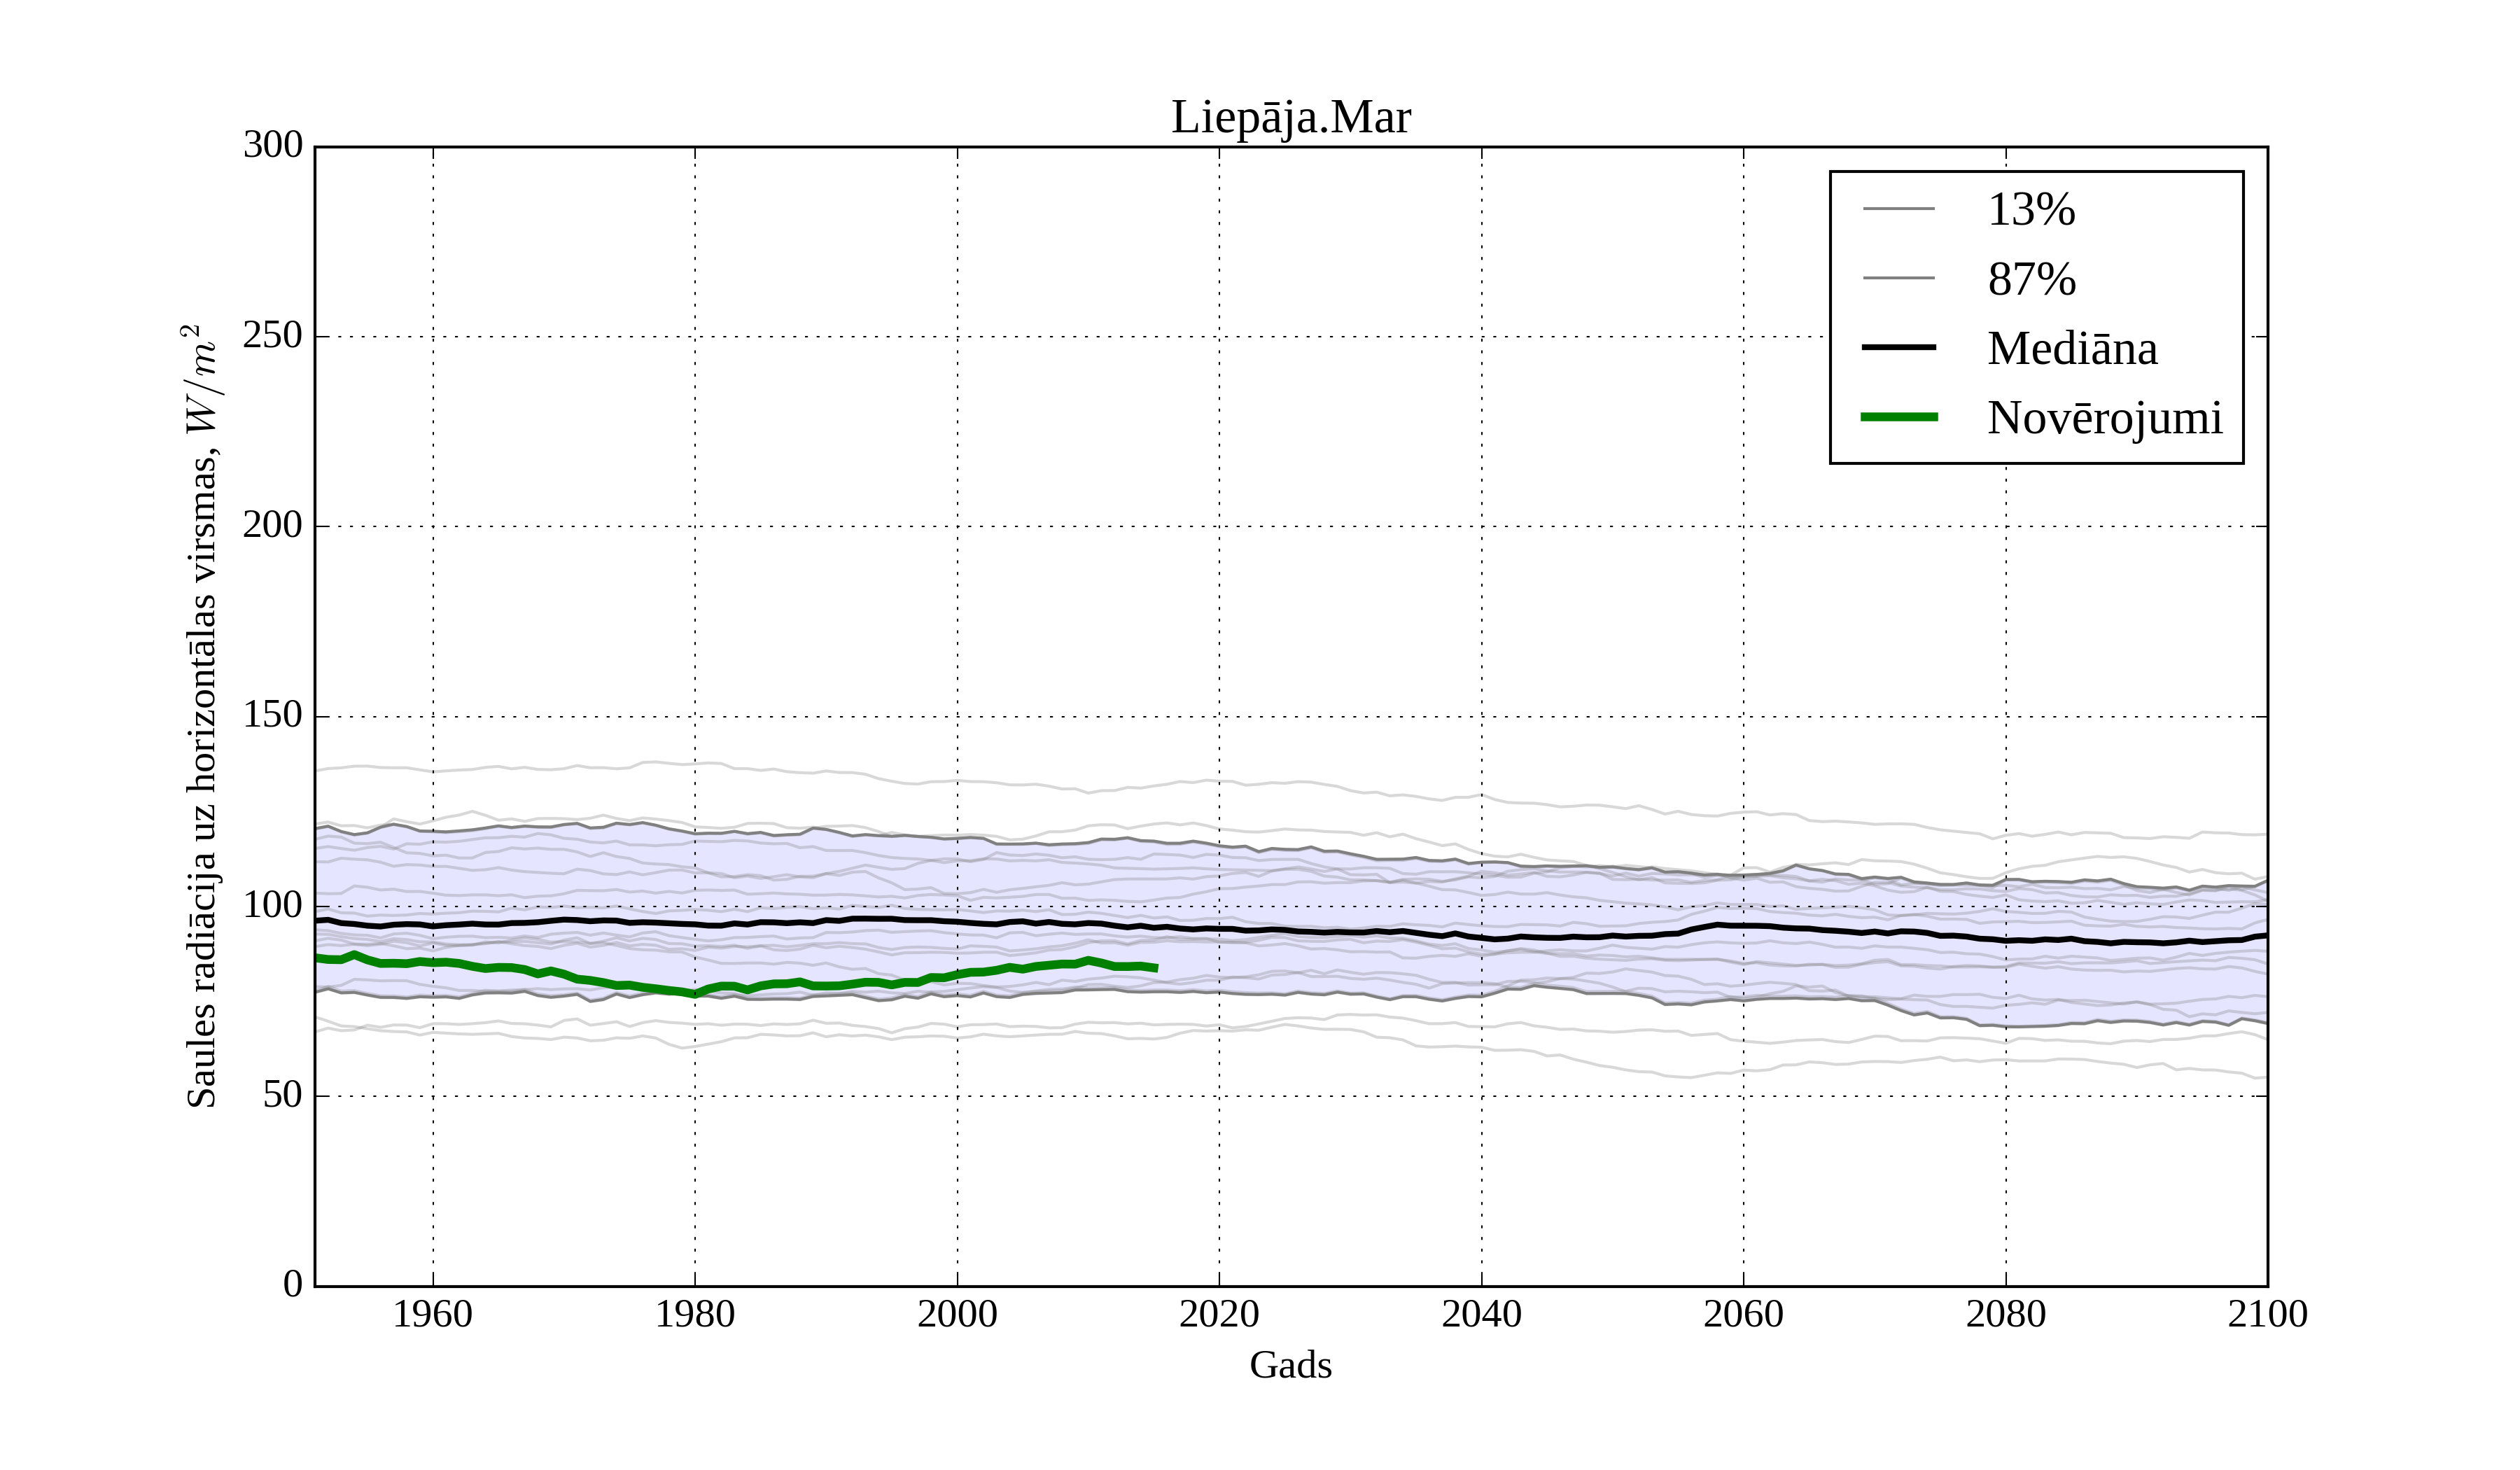Viewport: 2520px width, 1470px height.
Task: Click the 150 y-axis tick label
Action: 272,715
